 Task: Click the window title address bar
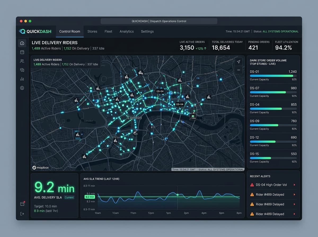tap(159, 21)
